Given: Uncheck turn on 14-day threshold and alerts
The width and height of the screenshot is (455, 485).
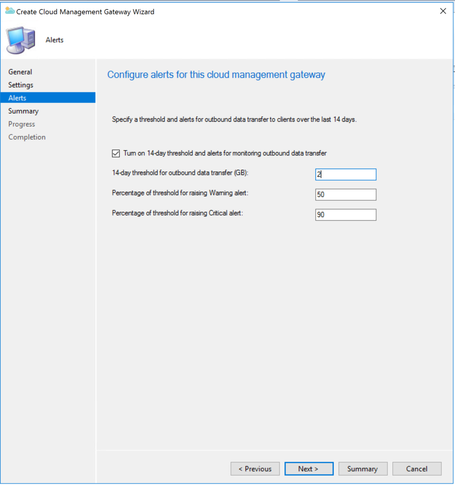Looking at the screenshot, I should (116, 153).
